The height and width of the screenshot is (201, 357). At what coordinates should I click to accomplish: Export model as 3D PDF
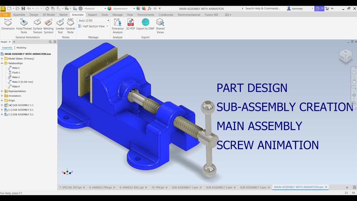click(x=131, y=24)
